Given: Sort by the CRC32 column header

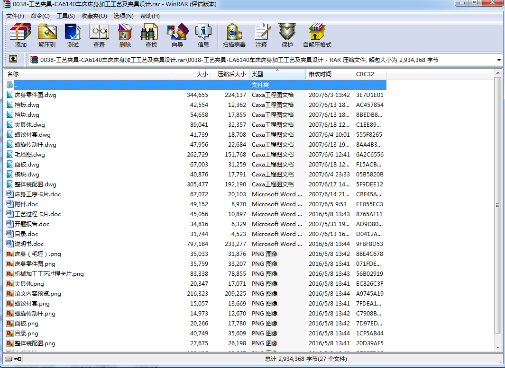Looking at the screenshot, I should (x=370, y=74).
